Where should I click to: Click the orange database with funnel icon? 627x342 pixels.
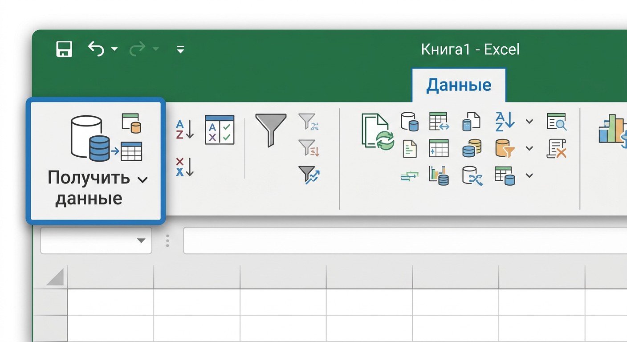[505, 148]
